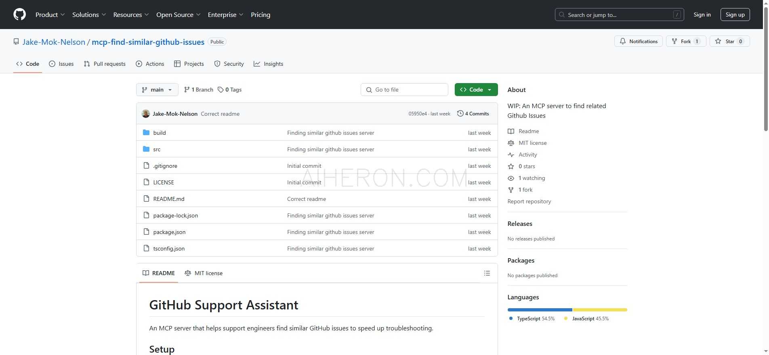Click the JavaScript yellow language bar segment
This screenshot has width=769, height=355.
pyautogui.click(x=600, y=310)
